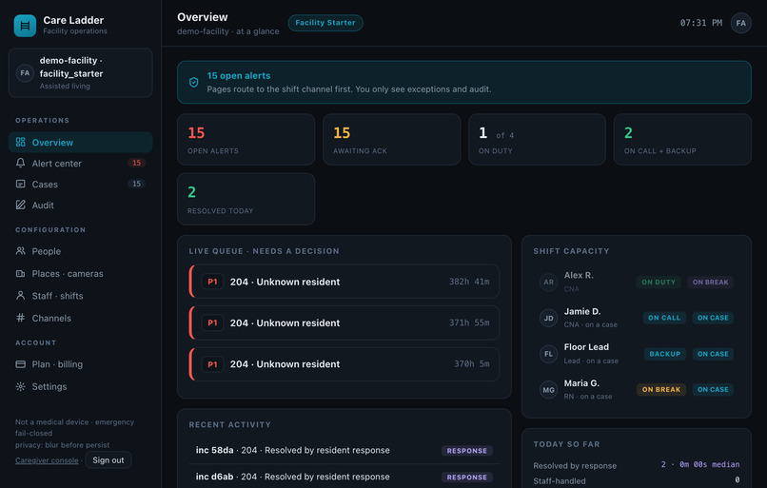Click P1 badge on 382h 41m alert

point(212,282)
